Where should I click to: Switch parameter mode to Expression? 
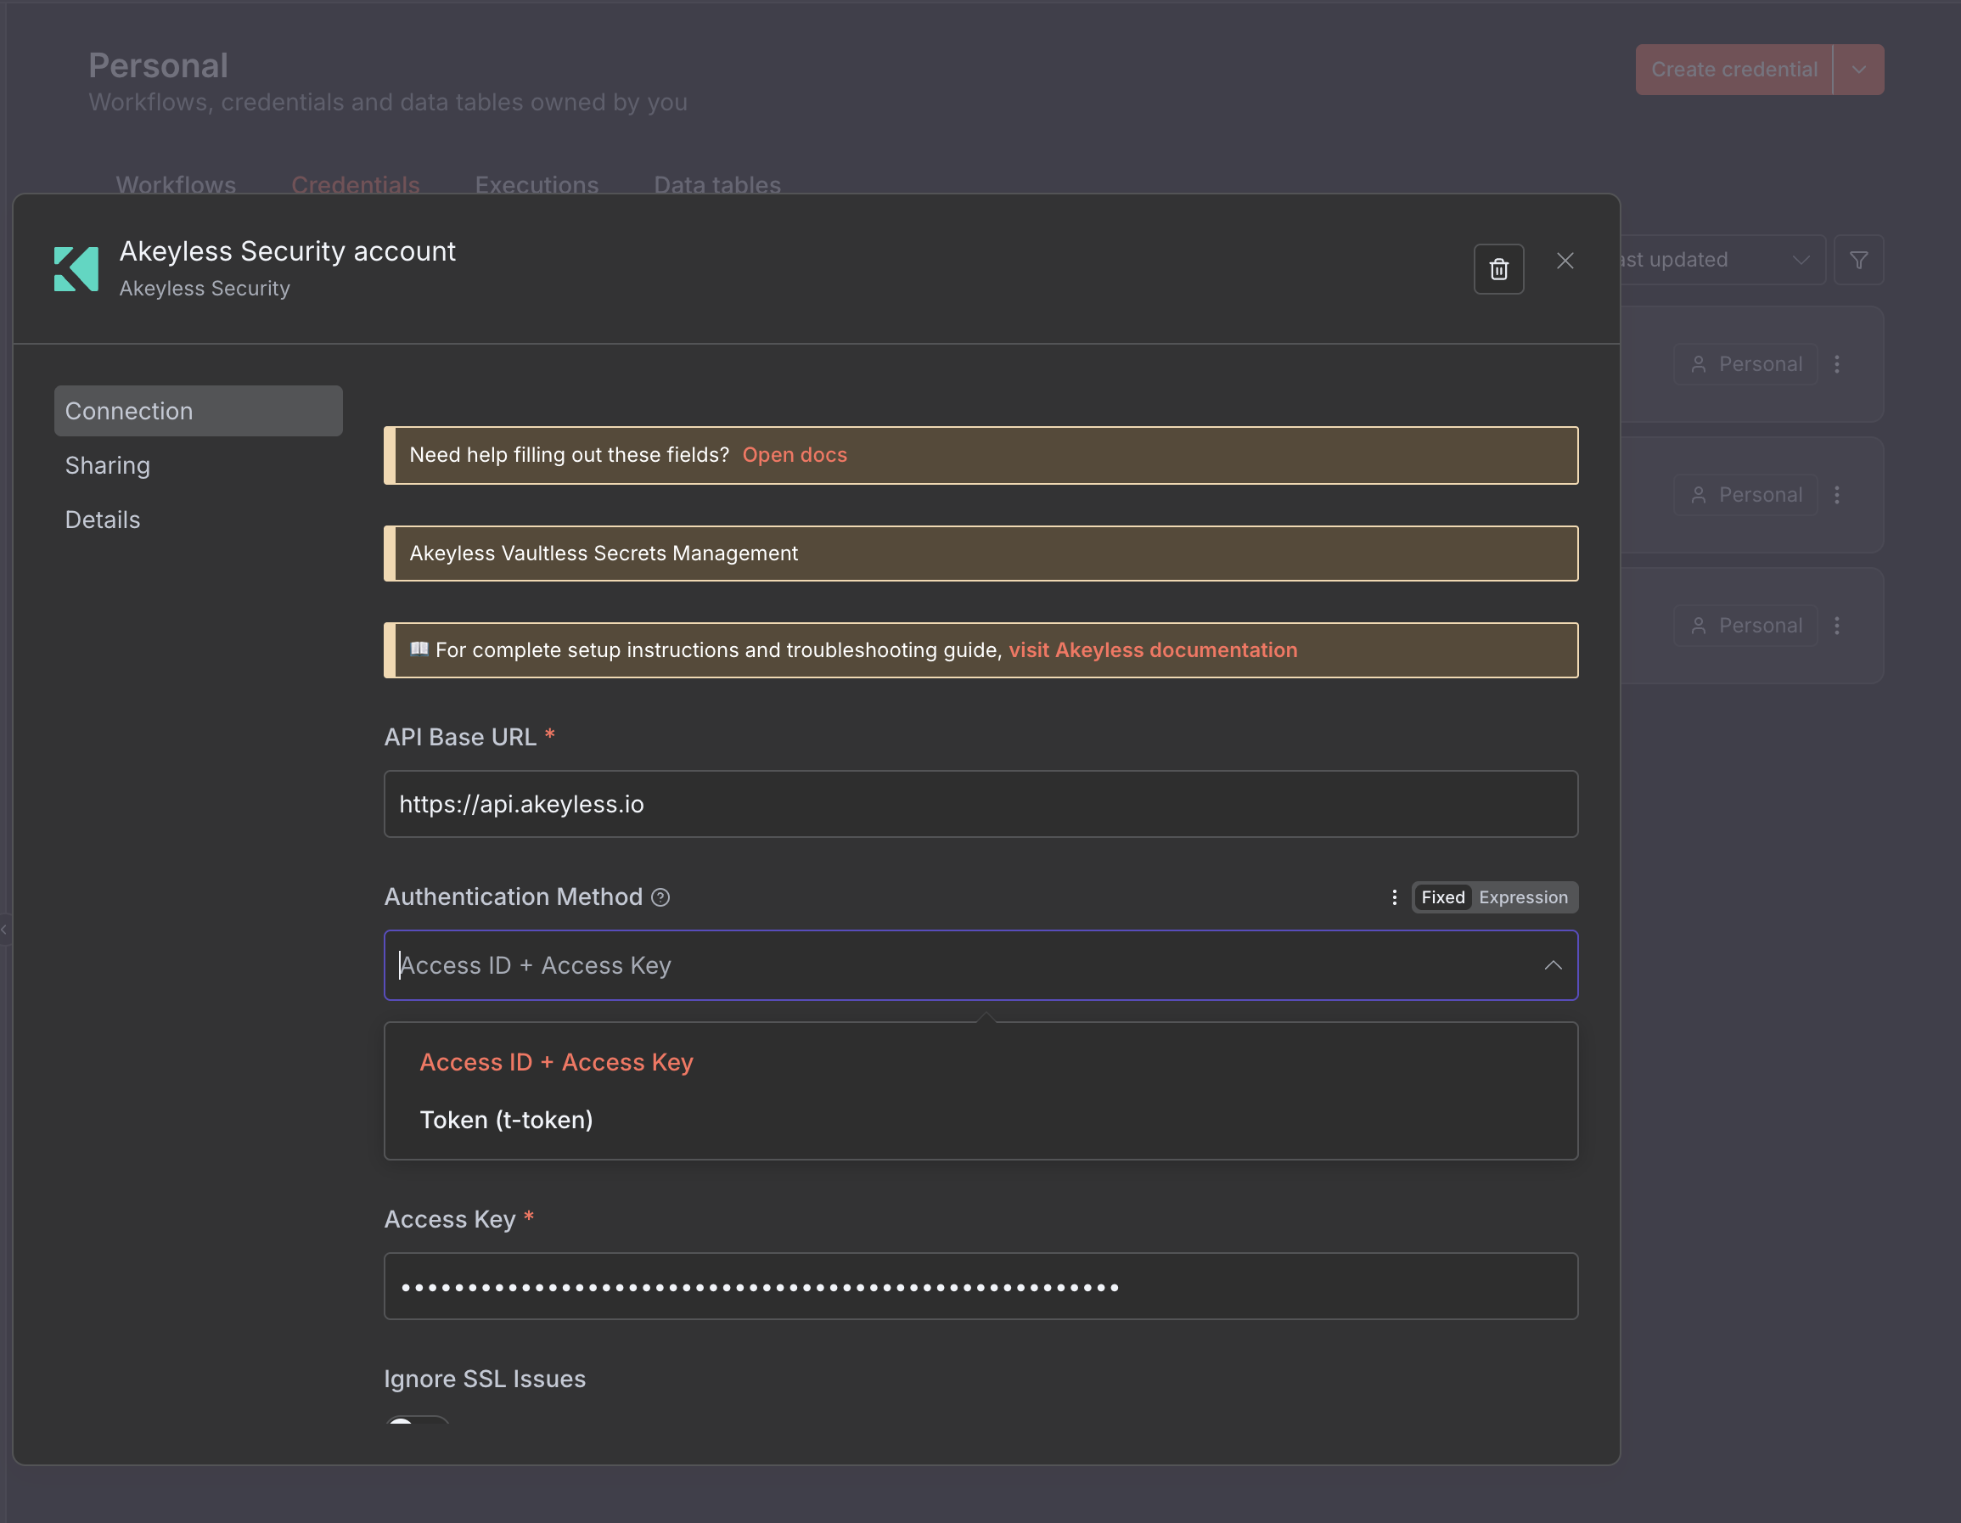pyautogui.click(x=1523, y=897)
